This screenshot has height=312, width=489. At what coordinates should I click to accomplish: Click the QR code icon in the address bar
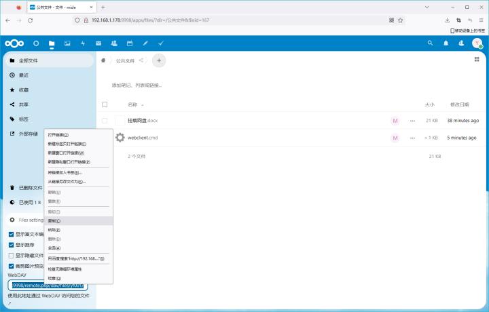coord(391,20)
